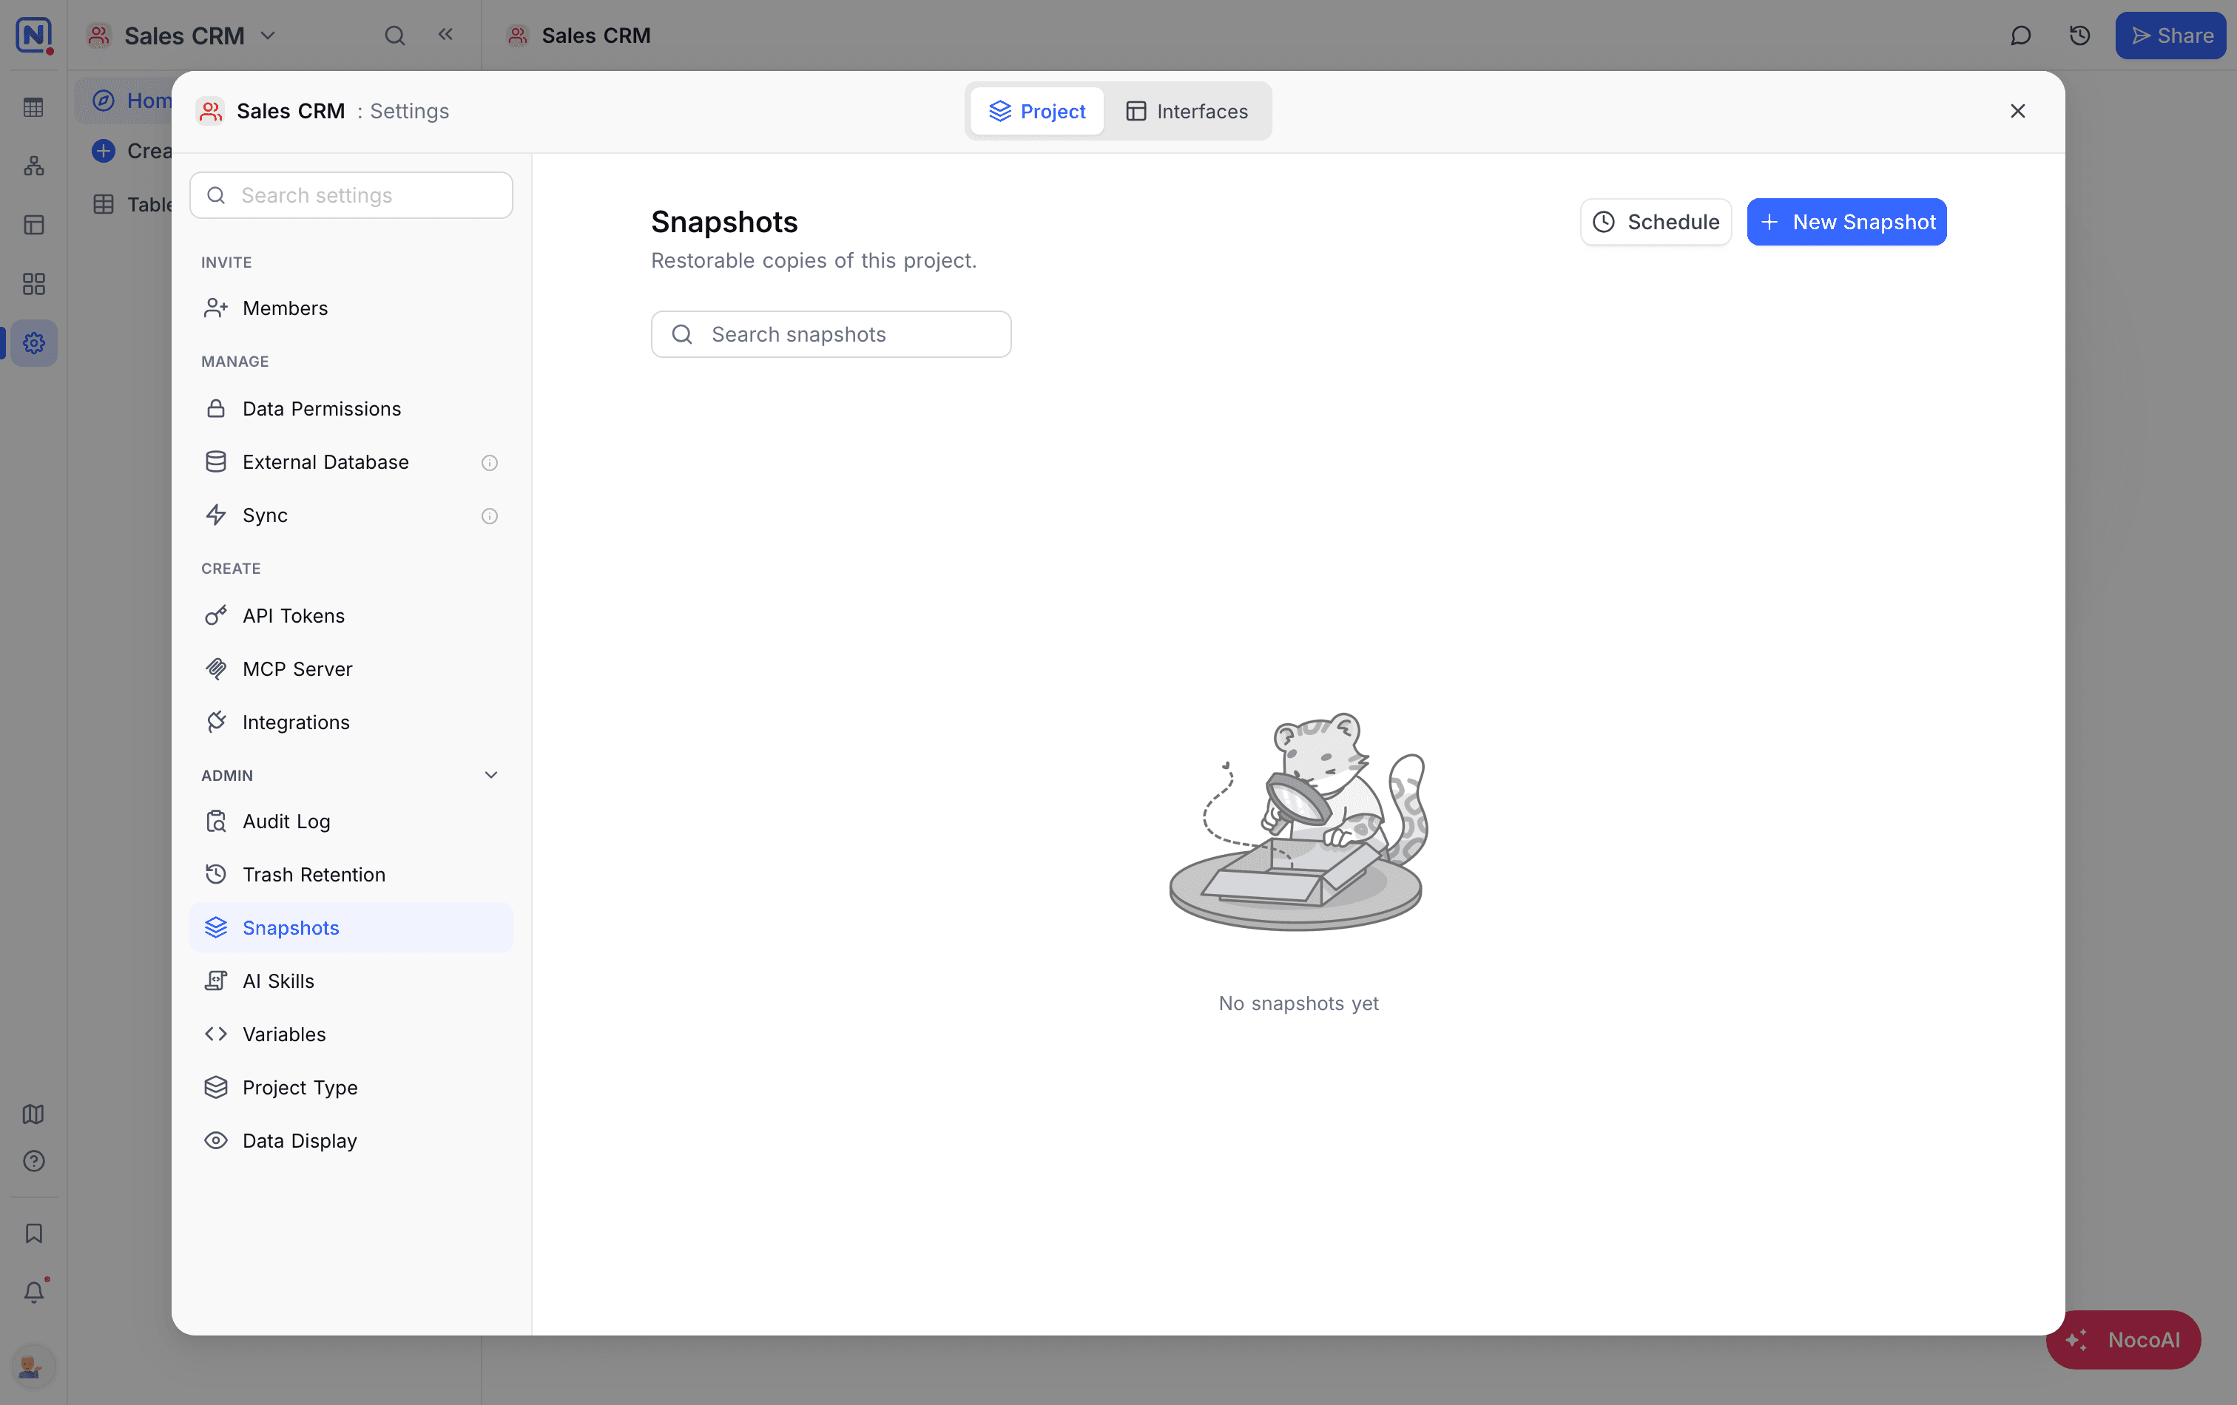Click the NocoDB logo icon
The image size is (2237, 1405).
click(33, 35)
